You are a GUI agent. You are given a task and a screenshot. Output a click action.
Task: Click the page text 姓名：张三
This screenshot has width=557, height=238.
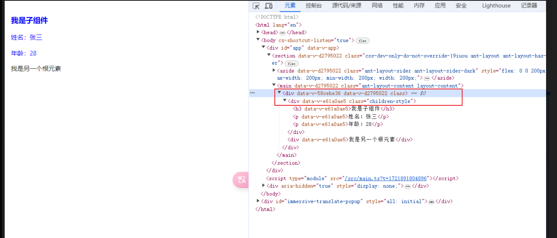(27, 37)
